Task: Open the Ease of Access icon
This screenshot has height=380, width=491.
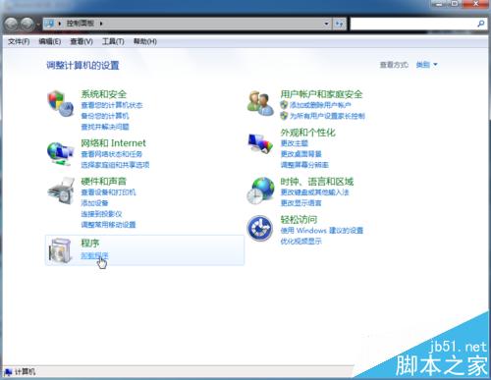Action: 260,228
